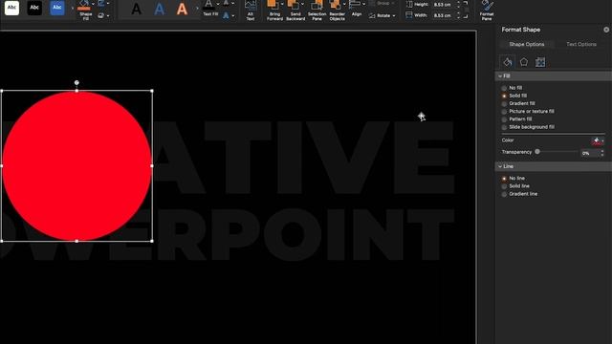Screen dimensions: 612x344
Task: Click the Height stepper arrows
Action: (459, 4)
